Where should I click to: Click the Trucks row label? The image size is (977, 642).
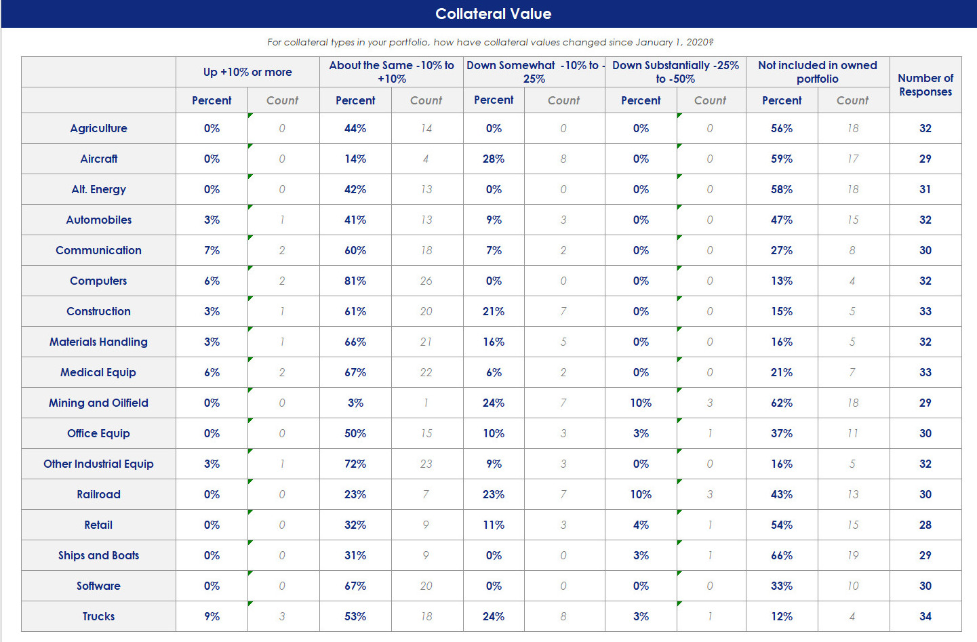98,616
